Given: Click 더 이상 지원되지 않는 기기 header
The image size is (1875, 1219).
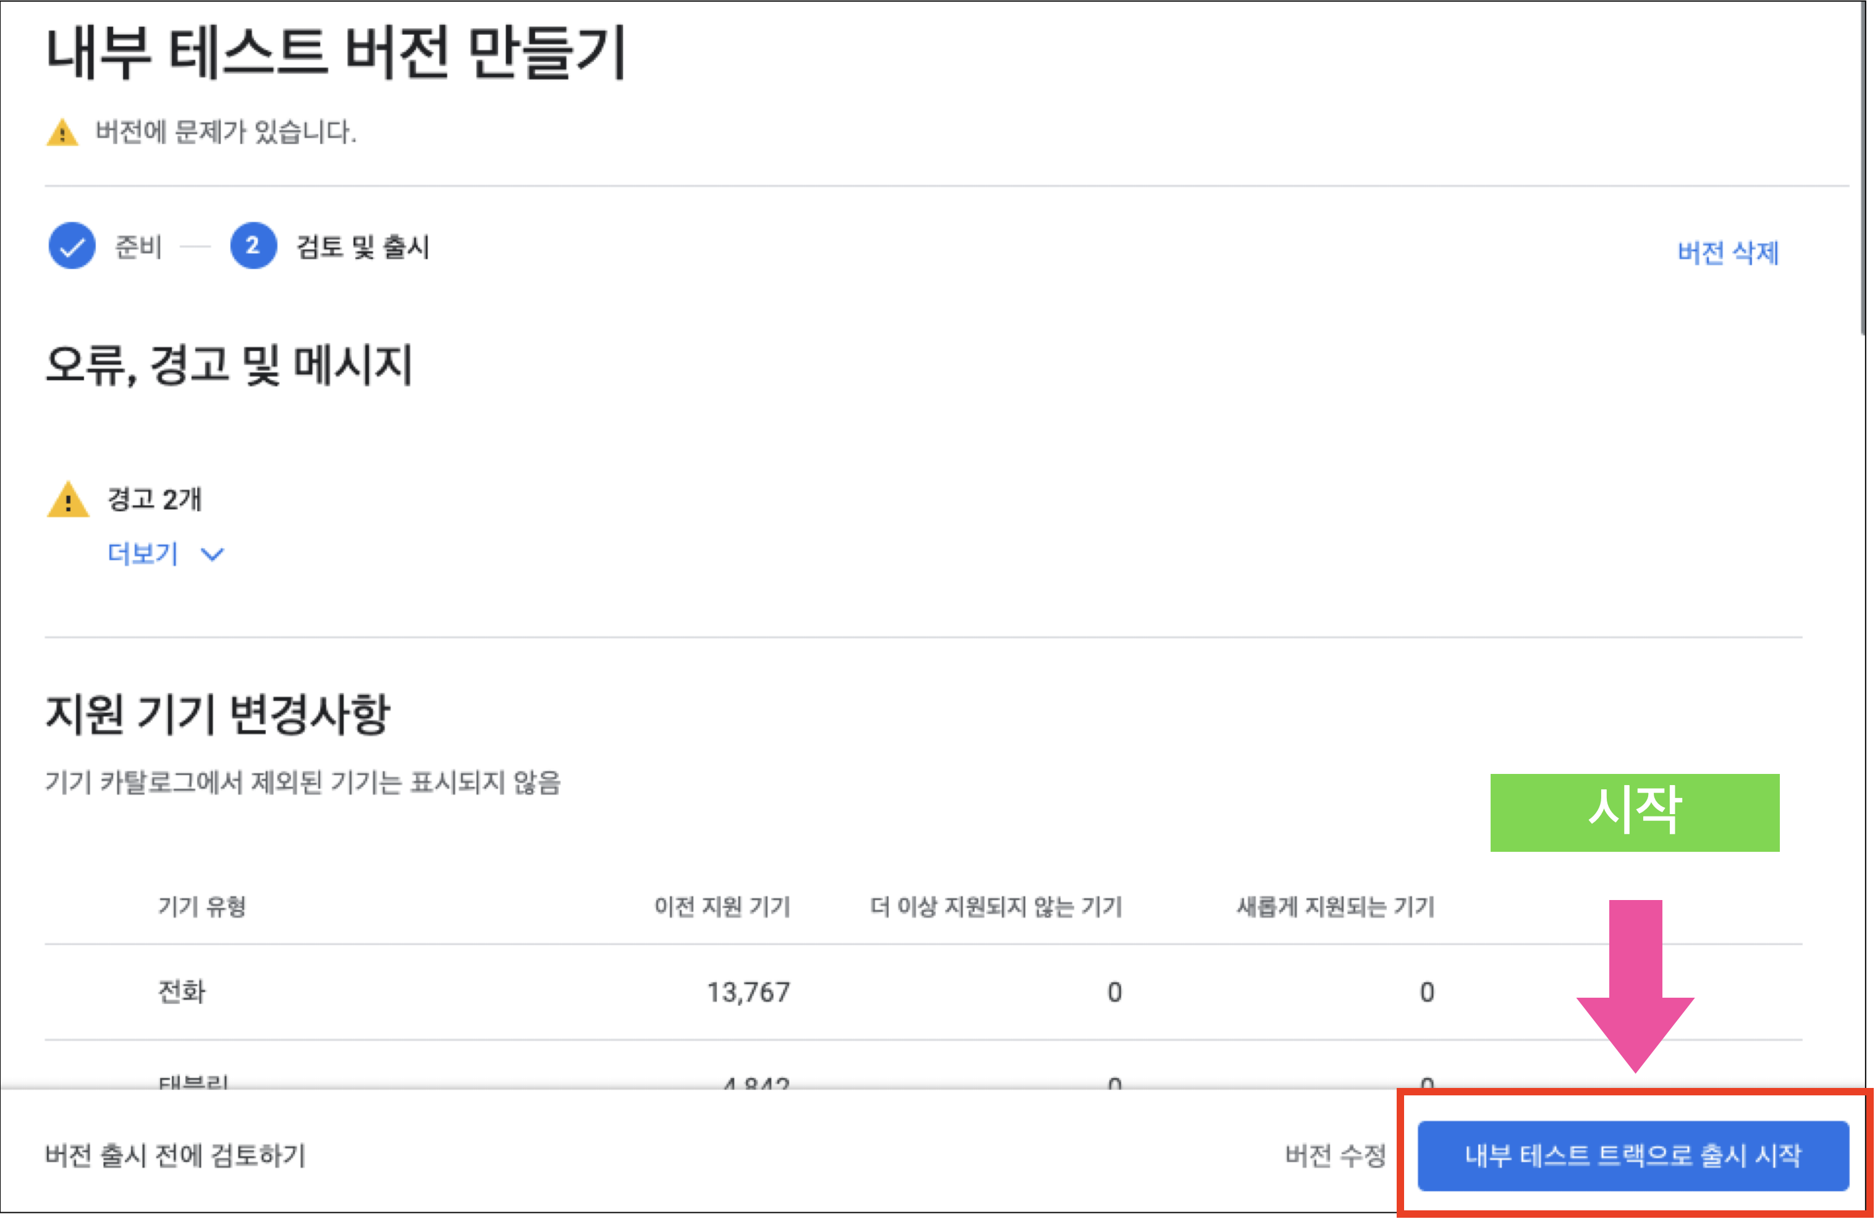Looking at the screenshot, I should click(996, 906).
